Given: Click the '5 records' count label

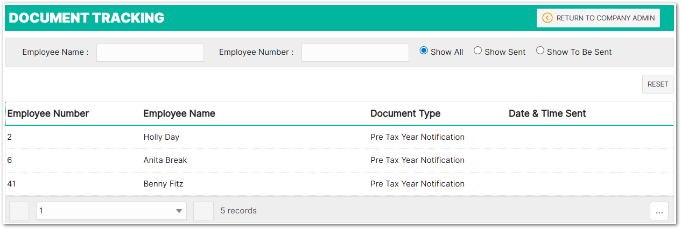Looking at the screenshot, I should 238,211.
